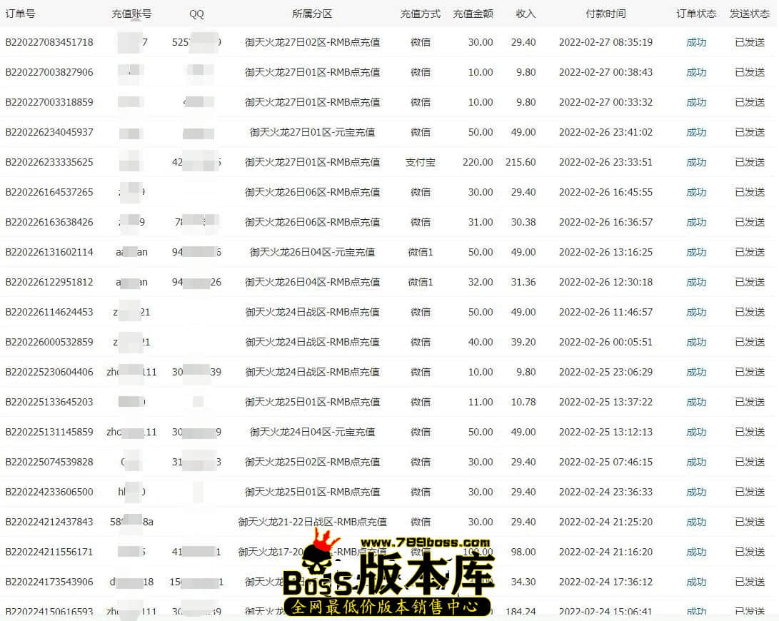Image resolution: width=779 pixels, height=621 pixels.
Task: Select the 御天火龙21-22日战区-RMB点充值 zone cell
Action: 312,522
